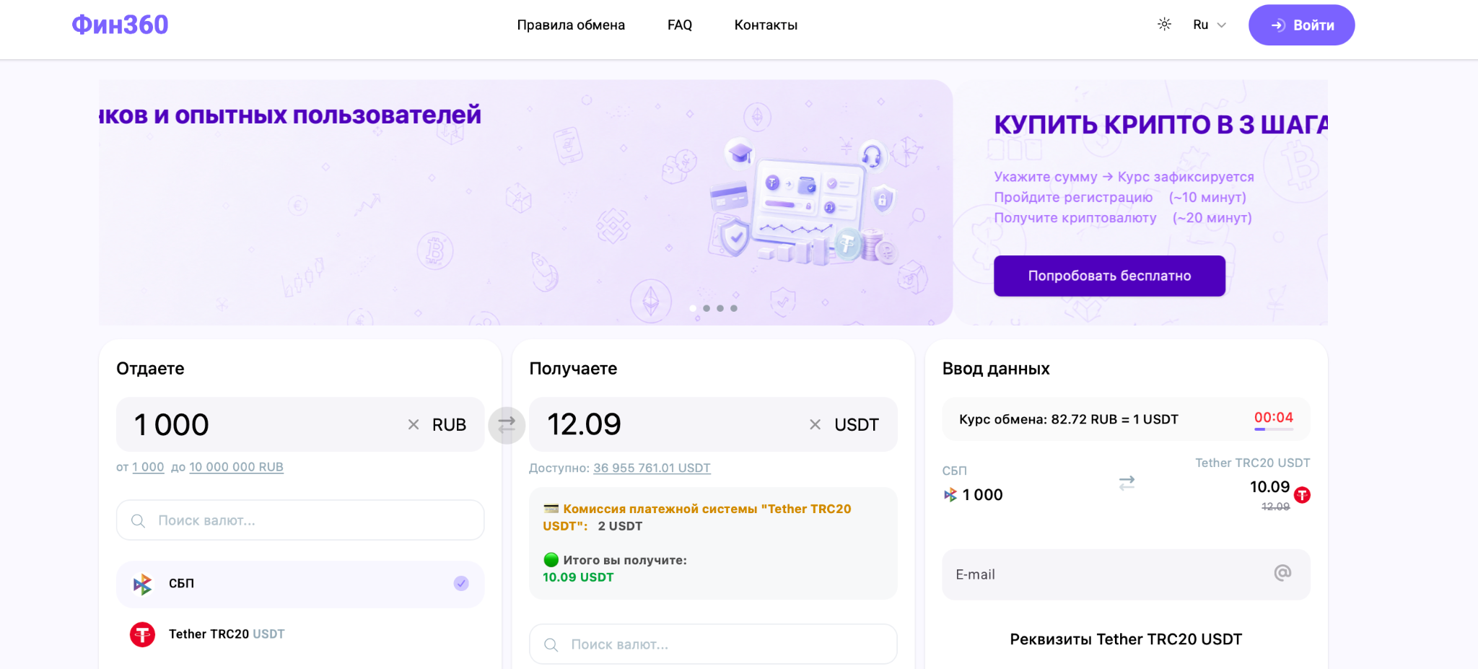The height and width of the screenshot is (669, 1478).
Task: Select Tether TRC20 USDT in Отдаете list
Action: (x=300, y=634)
